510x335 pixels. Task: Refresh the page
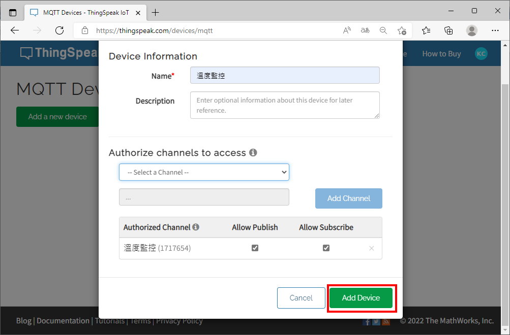pos(59,30)
